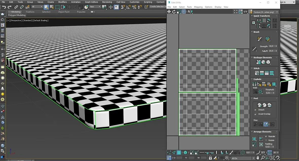299x161 pixels.
Task: Click the Quick Peel icon
Action: pyautogui.click(x=259, y=105)
